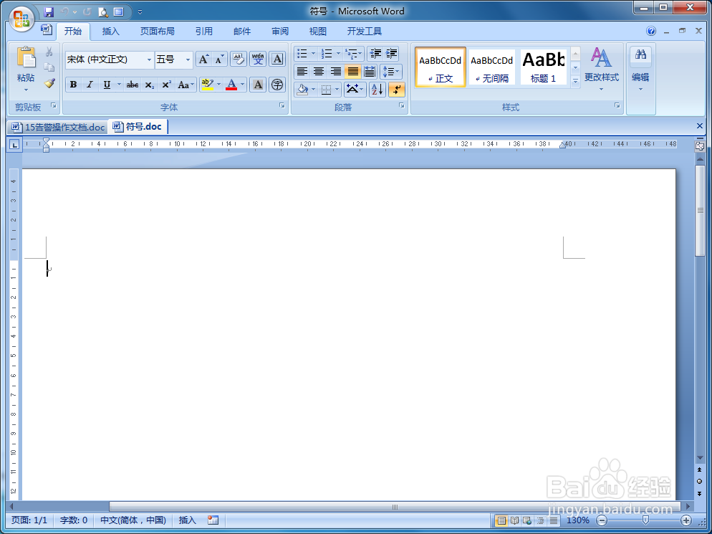This screenshot has width=712, height=534.
Task: Open the 插入 ribbon tab
Action: coord(110,31)
